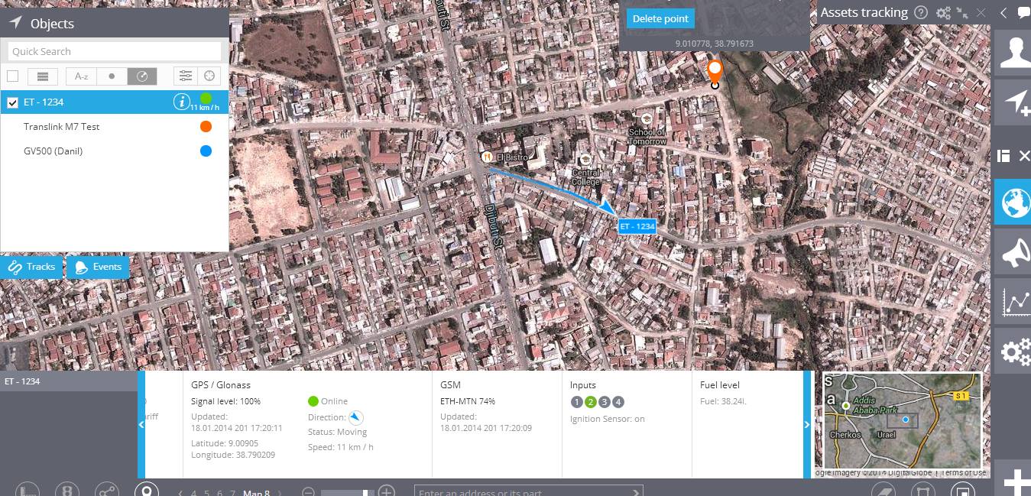1031x496 pixels.
Task: Toggle green input indicator 2
Action: point(590,402)
